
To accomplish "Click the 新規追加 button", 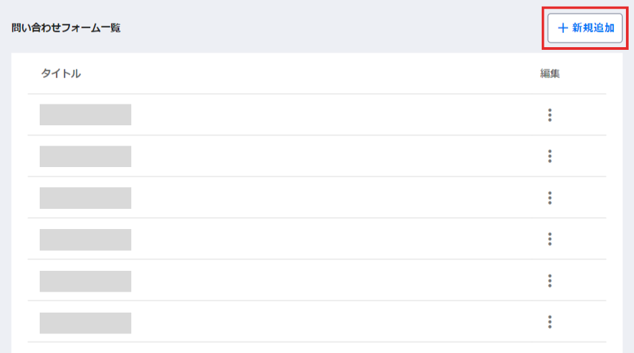I will [585, 28].
